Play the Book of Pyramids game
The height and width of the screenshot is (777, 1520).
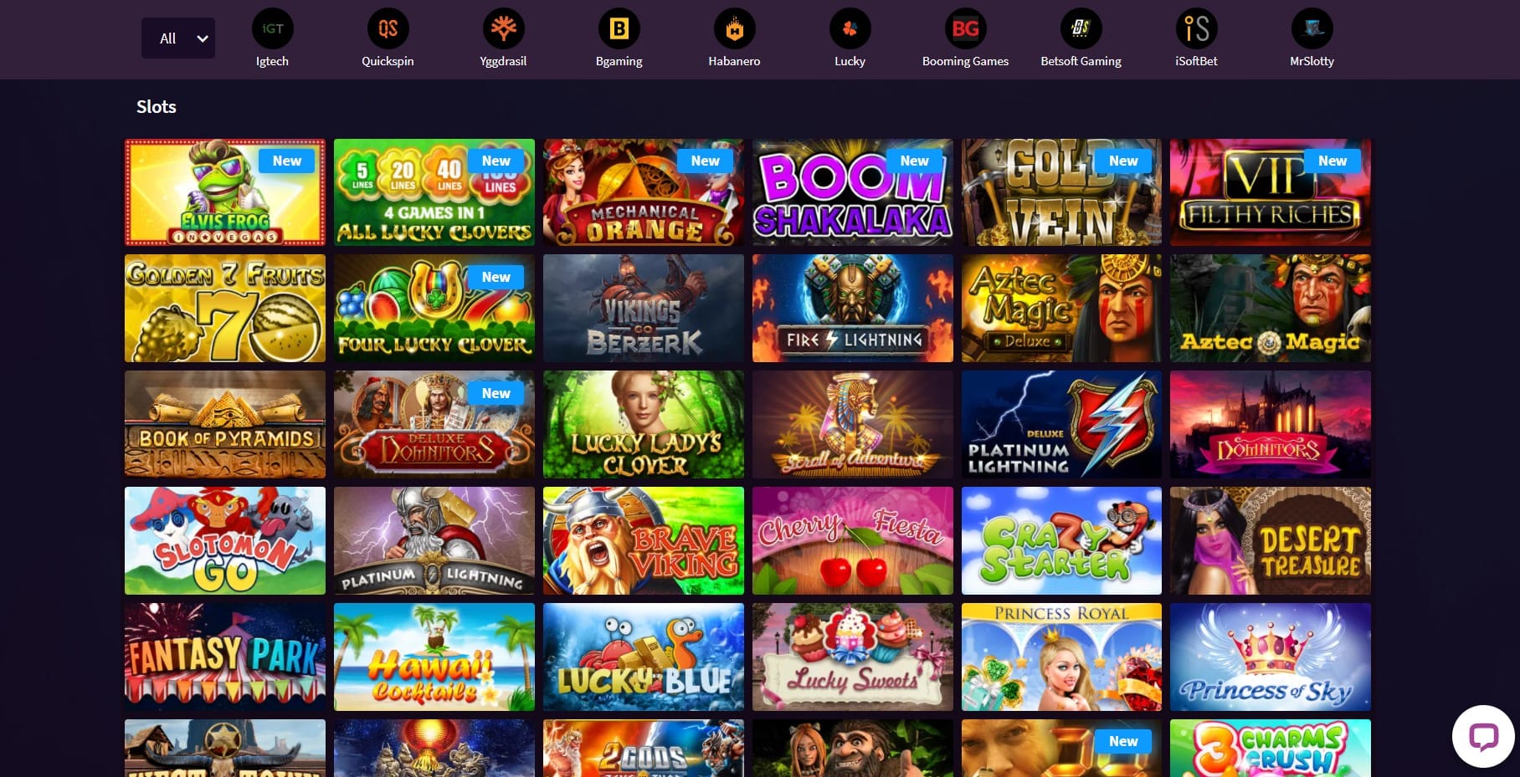(x=225, y=425)
